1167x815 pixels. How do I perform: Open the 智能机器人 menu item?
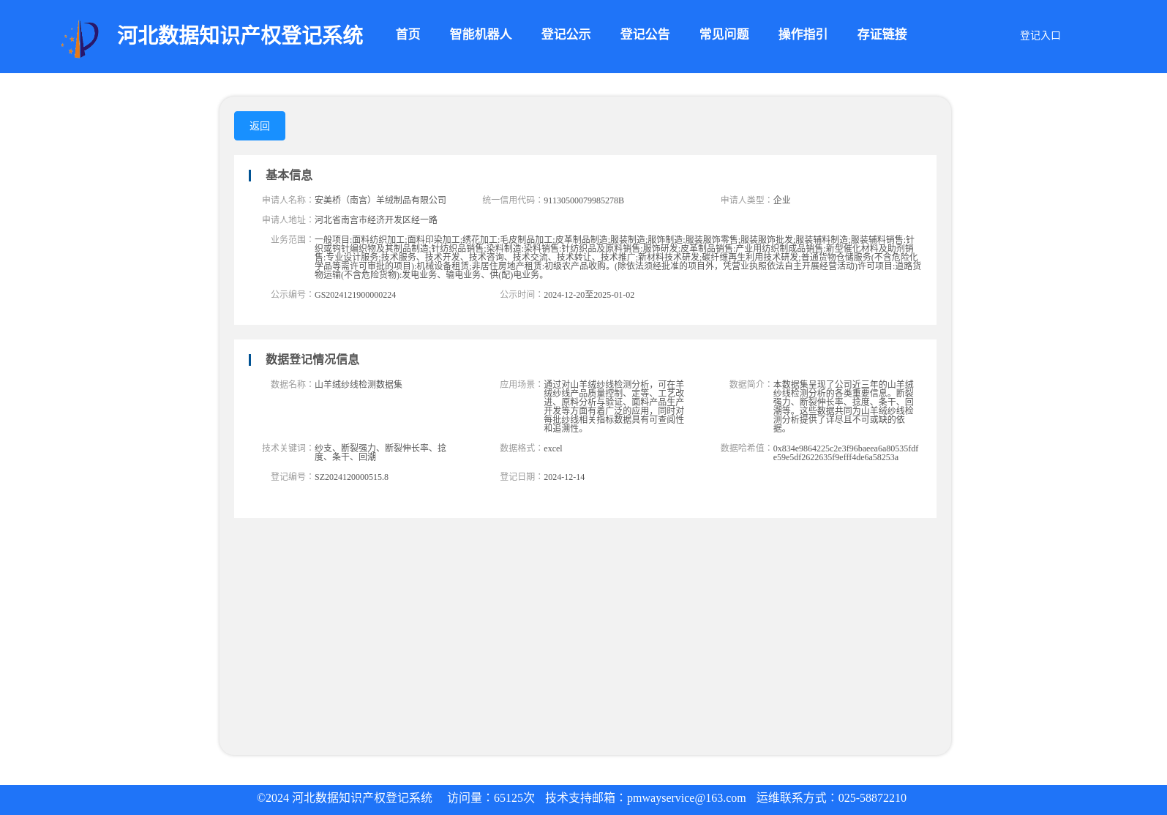coord(481,34)
